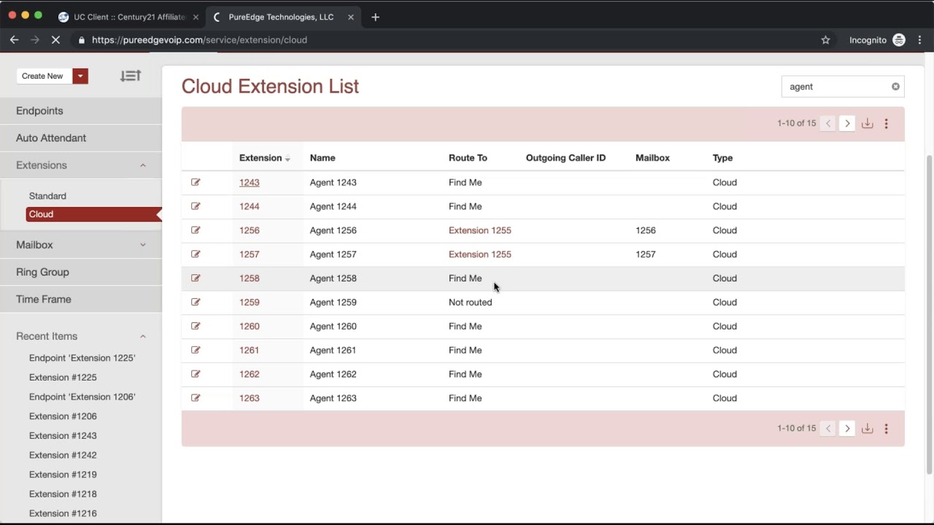Edit row for extension 1258
The width and height of the screenshot is (934, 525).
(x=196, y=278)
